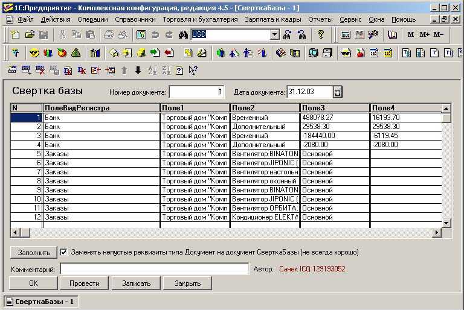464x310 pixels.
Task: Click the Move row up arrow icon
Action: [x=124, y=71]
